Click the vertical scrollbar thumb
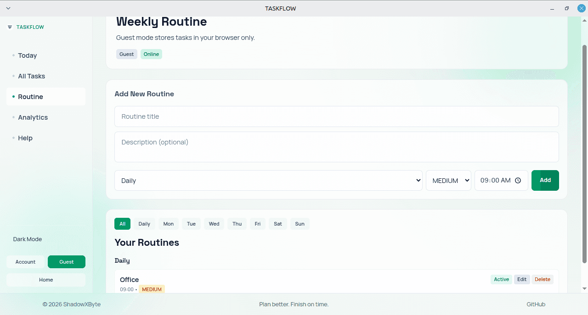The image size is (588, 315). tap(584, 154)
